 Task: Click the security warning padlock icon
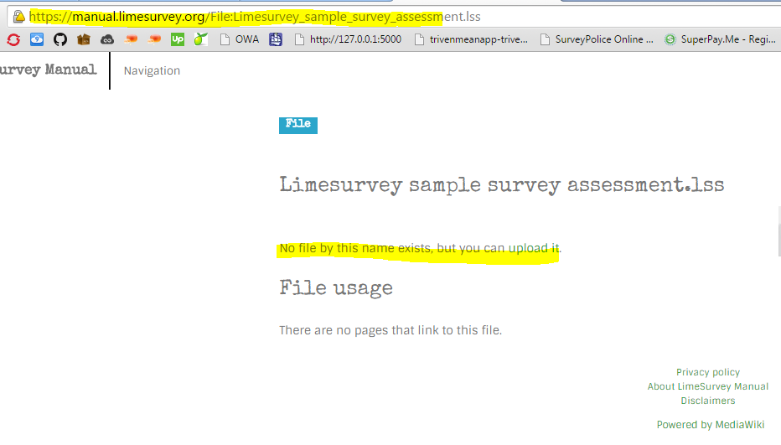pyautogui.click(x=18, y=17)
